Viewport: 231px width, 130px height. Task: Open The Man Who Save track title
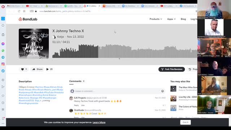pyautogui.click(x=188, y=87)
